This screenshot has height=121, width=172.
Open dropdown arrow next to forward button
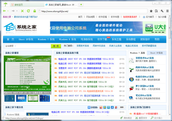coord(17,11)
